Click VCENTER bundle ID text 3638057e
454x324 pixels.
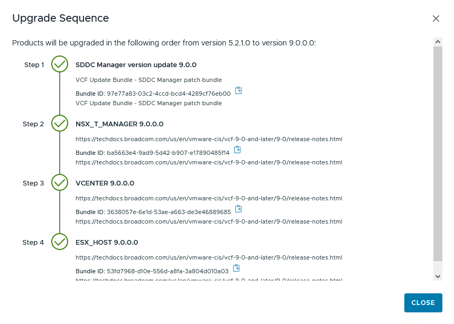click(x=169, y=212)
